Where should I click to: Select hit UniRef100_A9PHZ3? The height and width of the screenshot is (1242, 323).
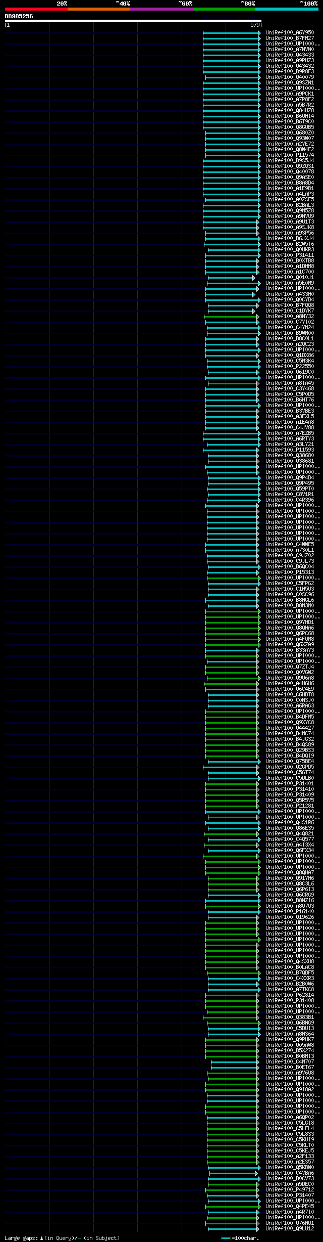click(x=290, y=61)
